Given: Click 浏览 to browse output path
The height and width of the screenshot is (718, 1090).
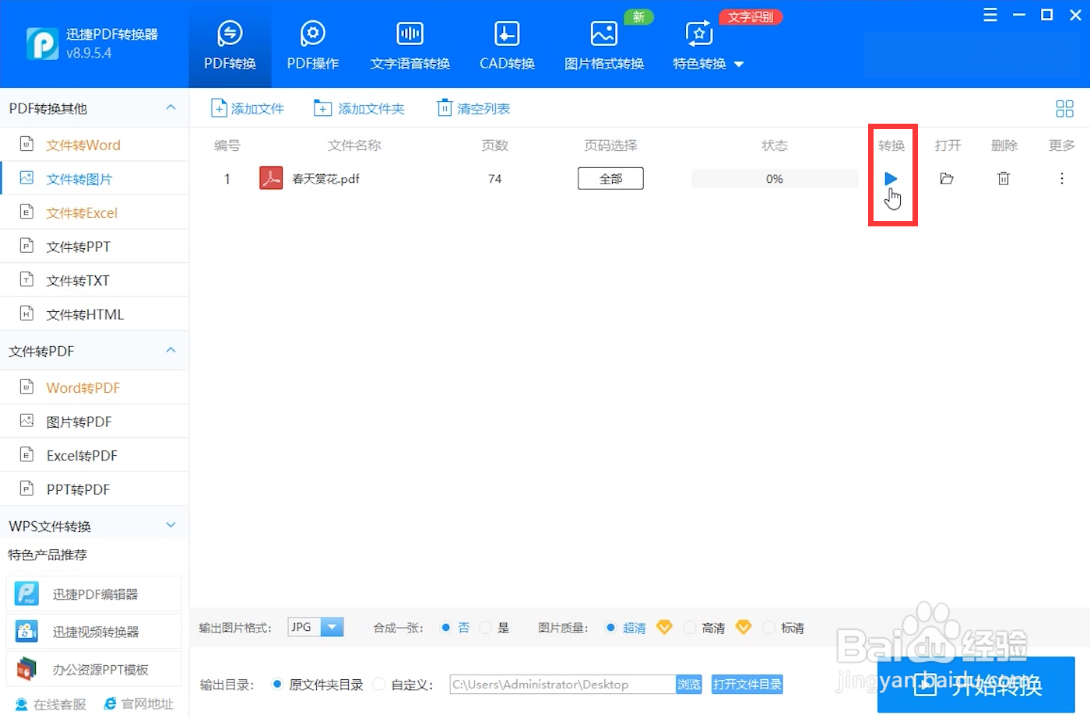Looking at the screenshot, I should click(688, 684).
